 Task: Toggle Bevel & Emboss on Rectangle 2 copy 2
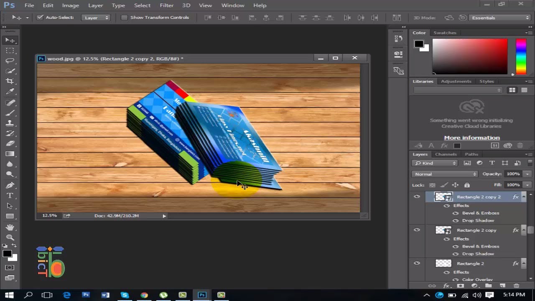click(x=456, y=213)
